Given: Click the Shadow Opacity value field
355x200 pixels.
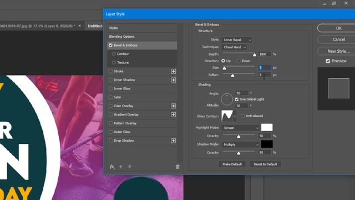Looking at the screenshot, I should pos(265,153).
